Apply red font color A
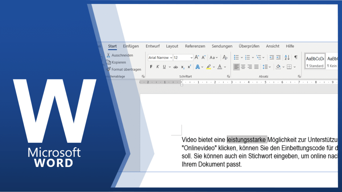Image resolution: width=342 pixels, height=192 pixels. tap(220, 67)
